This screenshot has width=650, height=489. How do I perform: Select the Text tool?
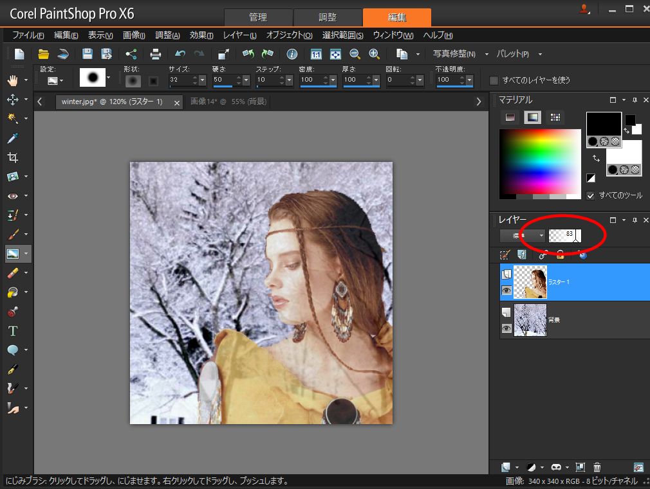[x=13, y=331]
